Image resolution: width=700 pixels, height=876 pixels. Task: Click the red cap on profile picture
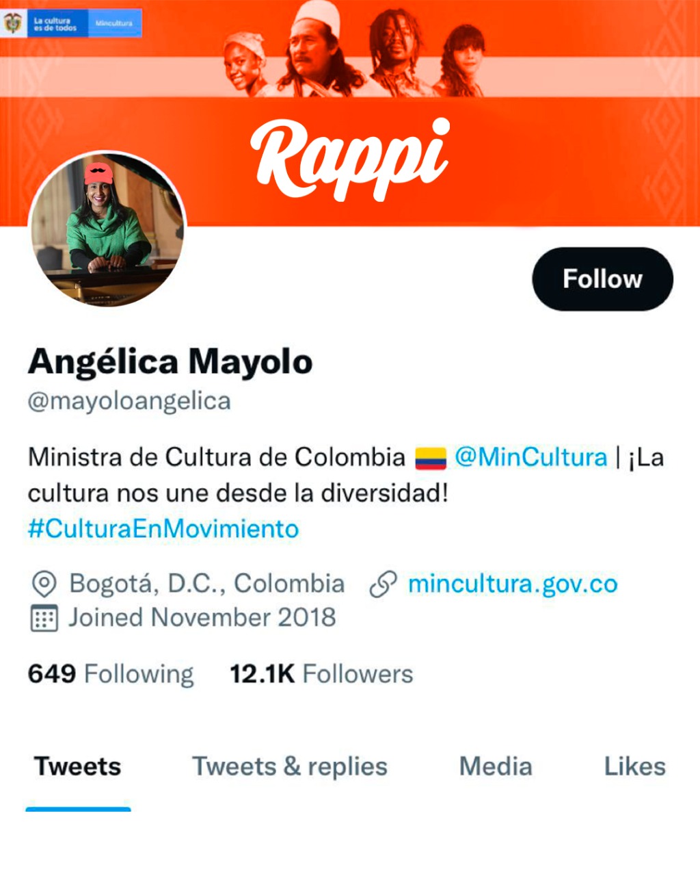click(x=98, y=173)
